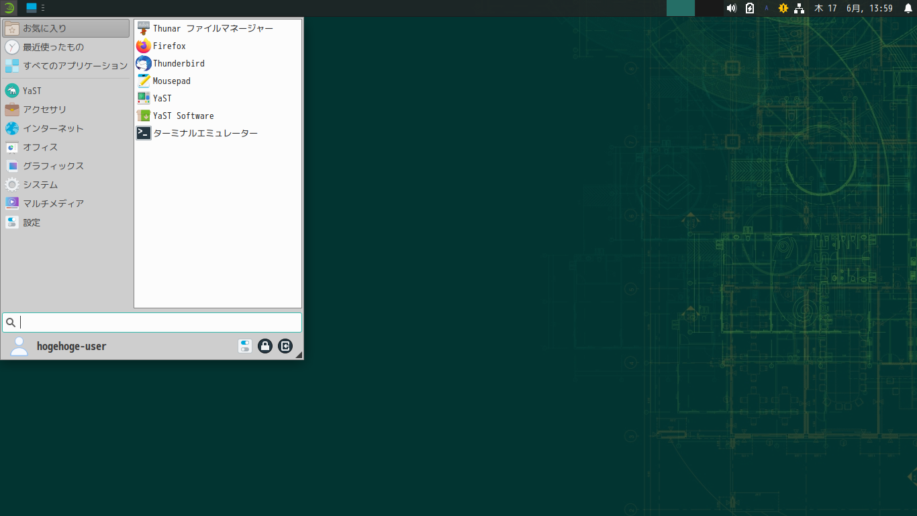Screen dimensions: 917x516
Task: Click the log out button
Action: (285, 346)
